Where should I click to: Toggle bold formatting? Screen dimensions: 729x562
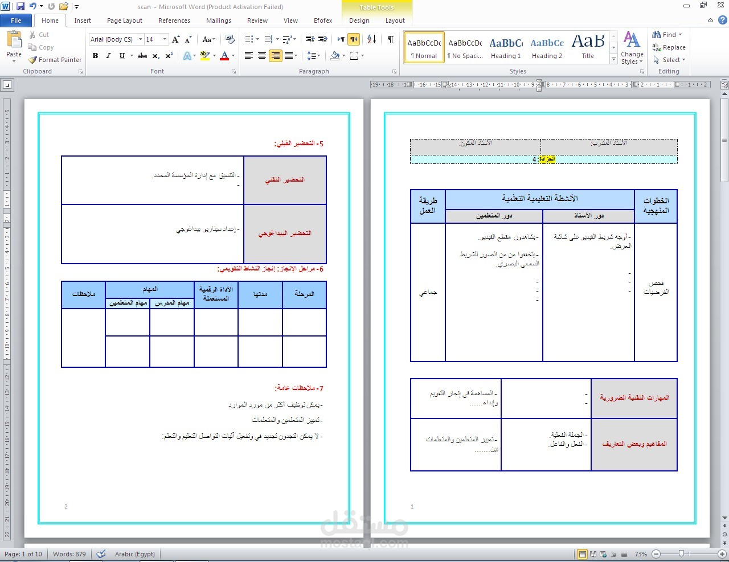coord(95,56)
